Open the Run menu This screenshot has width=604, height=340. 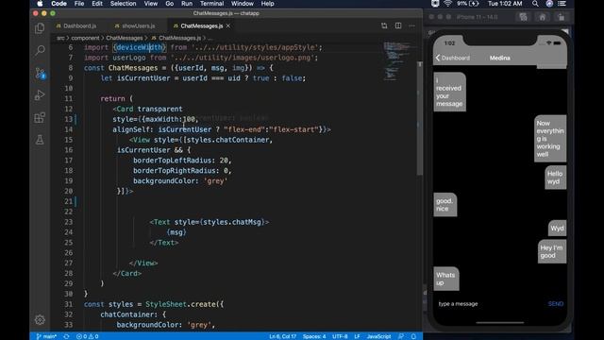[x=187, y=4]
